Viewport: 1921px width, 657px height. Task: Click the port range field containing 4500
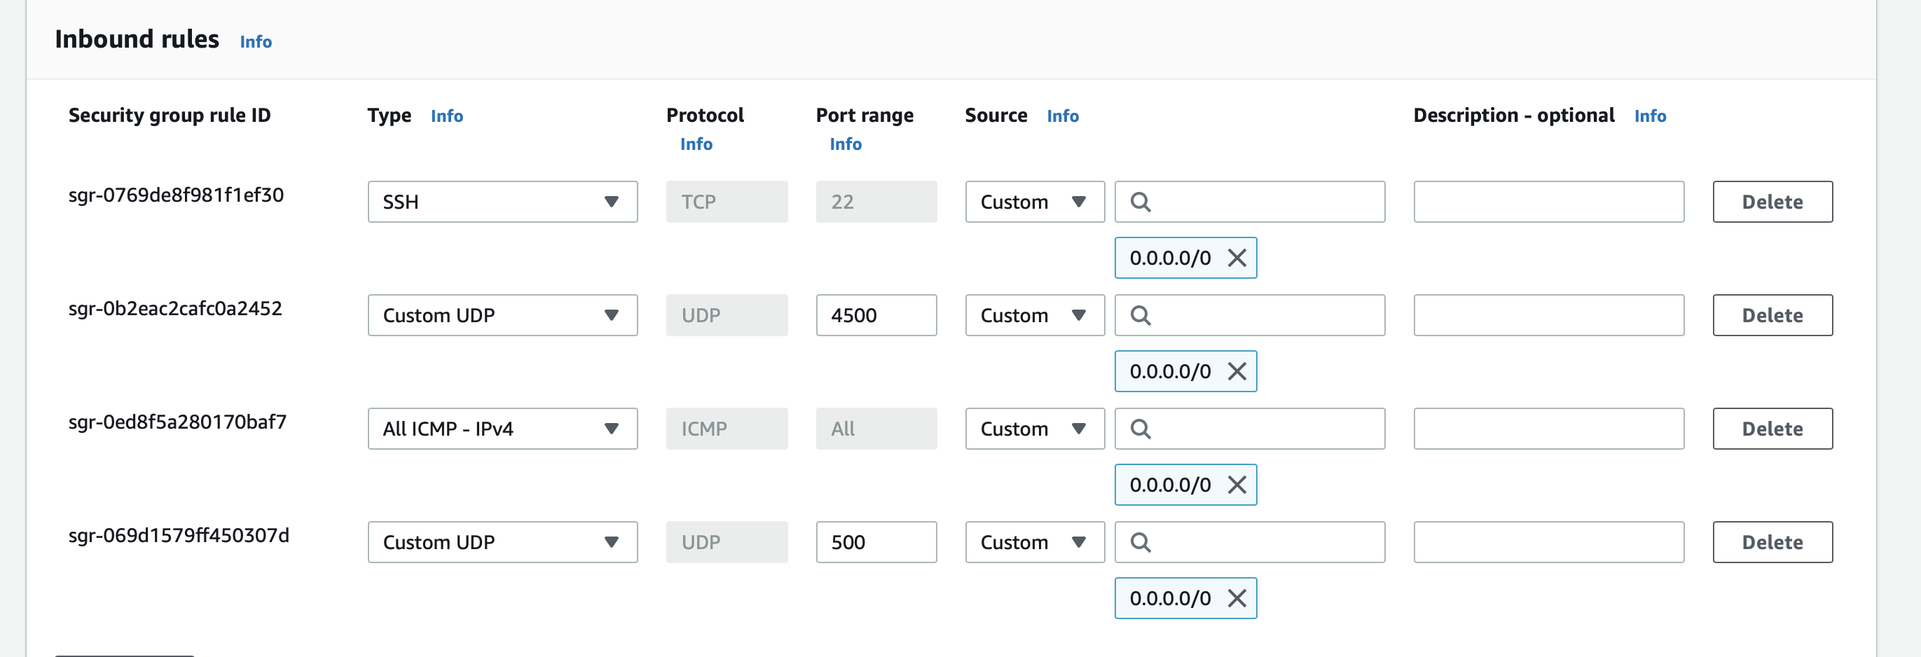click(x=876, y=315)
